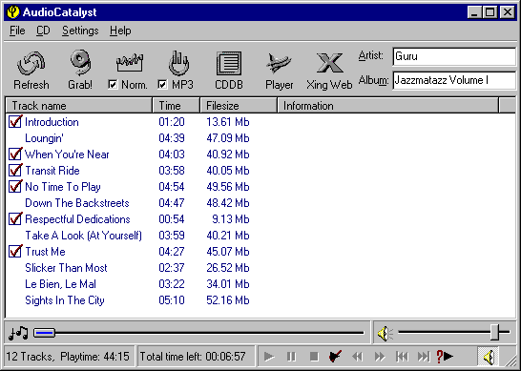The width and height of the screenshot is (521, 371).
Task: Skip to previous track button
Action: [x=402, y=357]
